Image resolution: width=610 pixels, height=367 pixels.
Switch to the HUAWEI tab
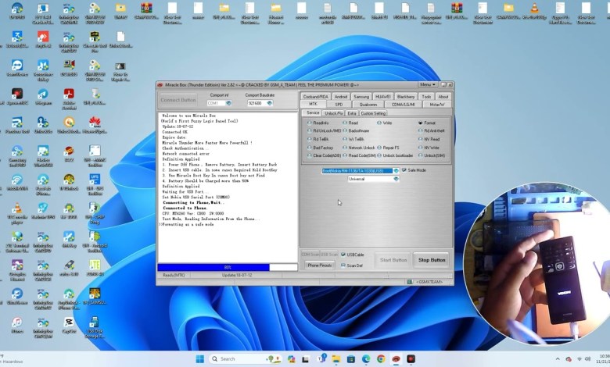tap(382, 97)
